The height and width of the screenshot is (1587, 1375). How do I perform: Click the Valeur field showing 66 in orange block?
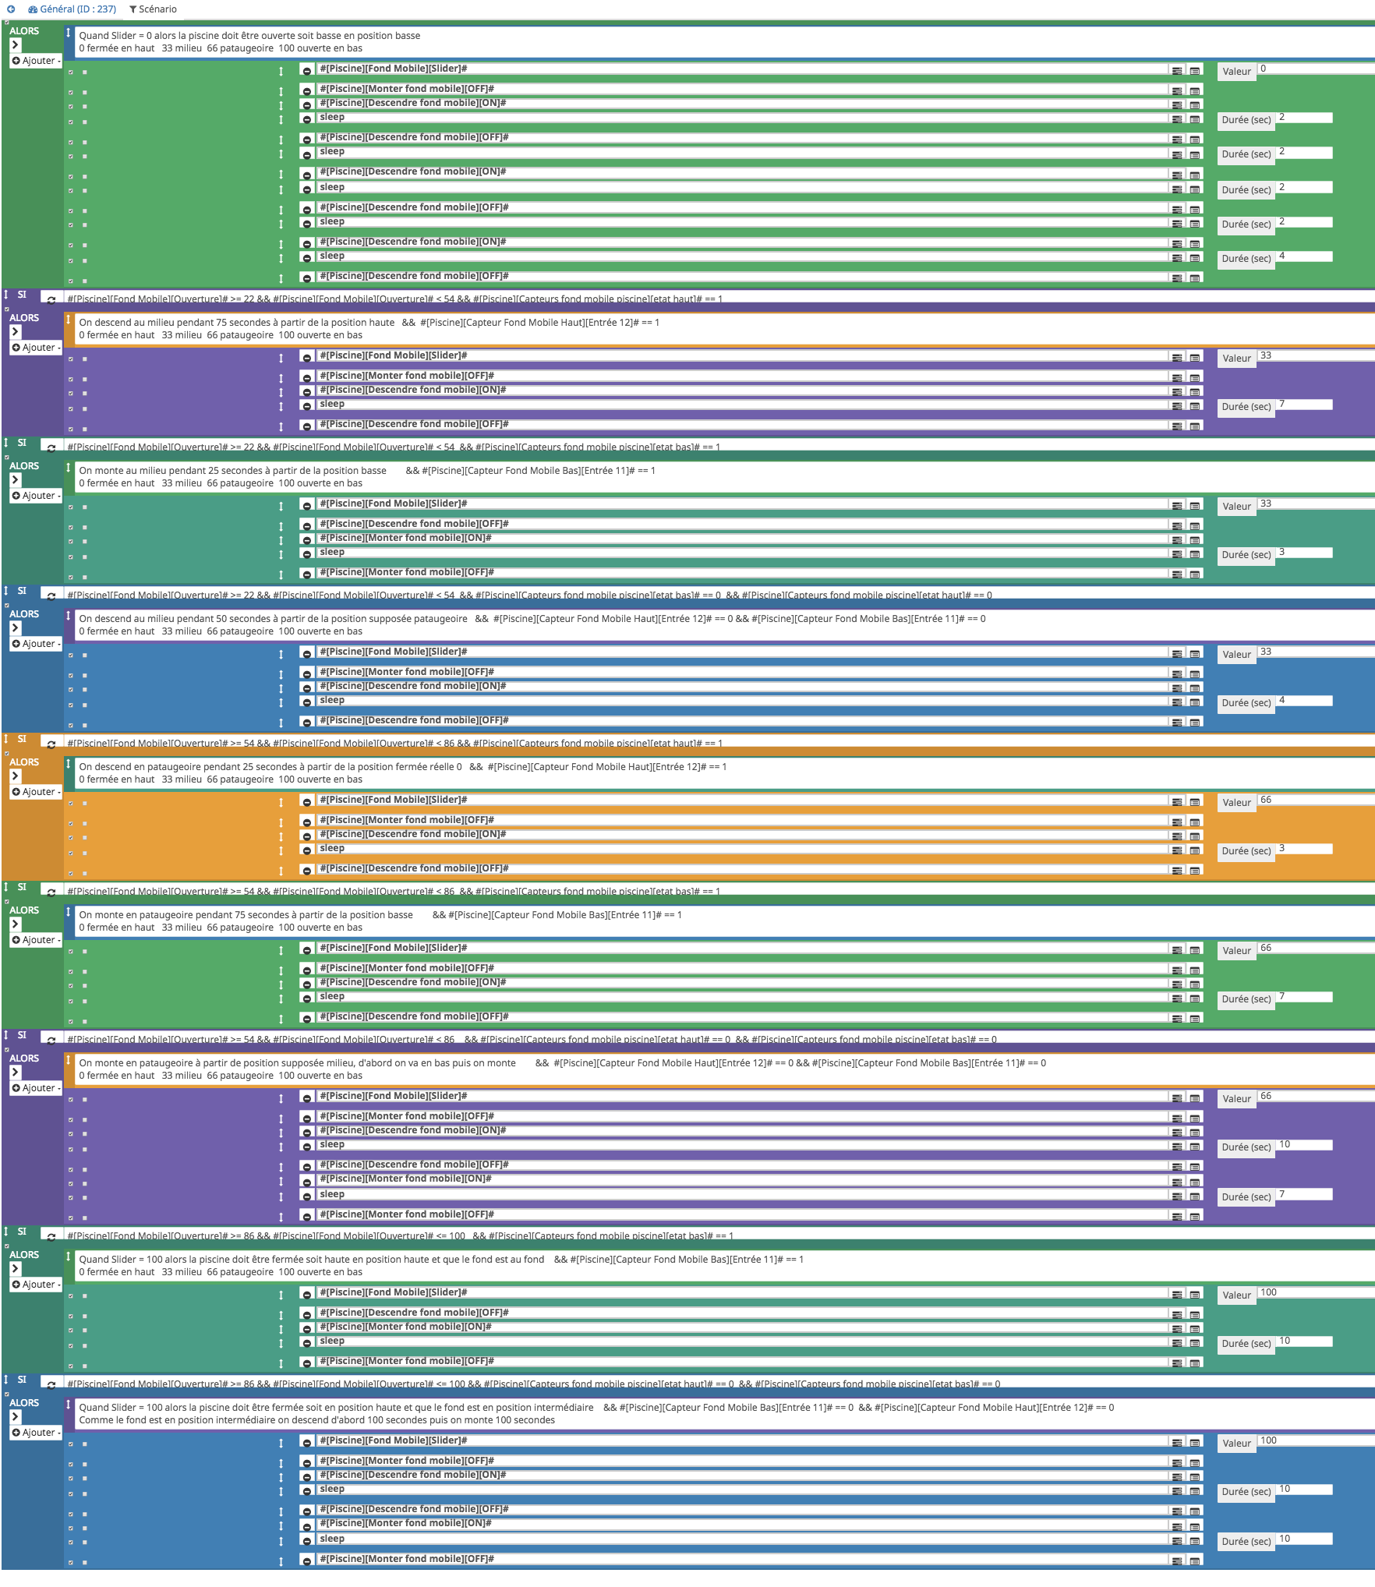pyautogui.click(x=1316, y=801)
